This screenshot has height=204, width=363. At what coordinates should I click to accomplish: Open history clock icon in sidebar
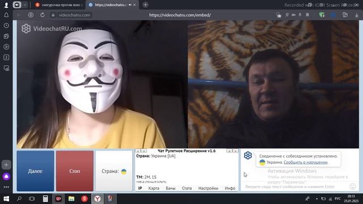click(x=6, y=25)
